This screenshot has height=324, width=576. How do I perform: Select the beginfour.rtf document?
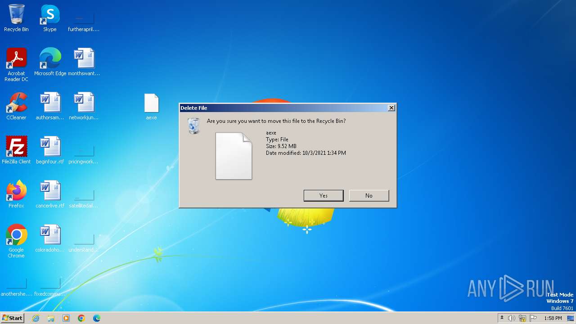click(x=50, y=150)
